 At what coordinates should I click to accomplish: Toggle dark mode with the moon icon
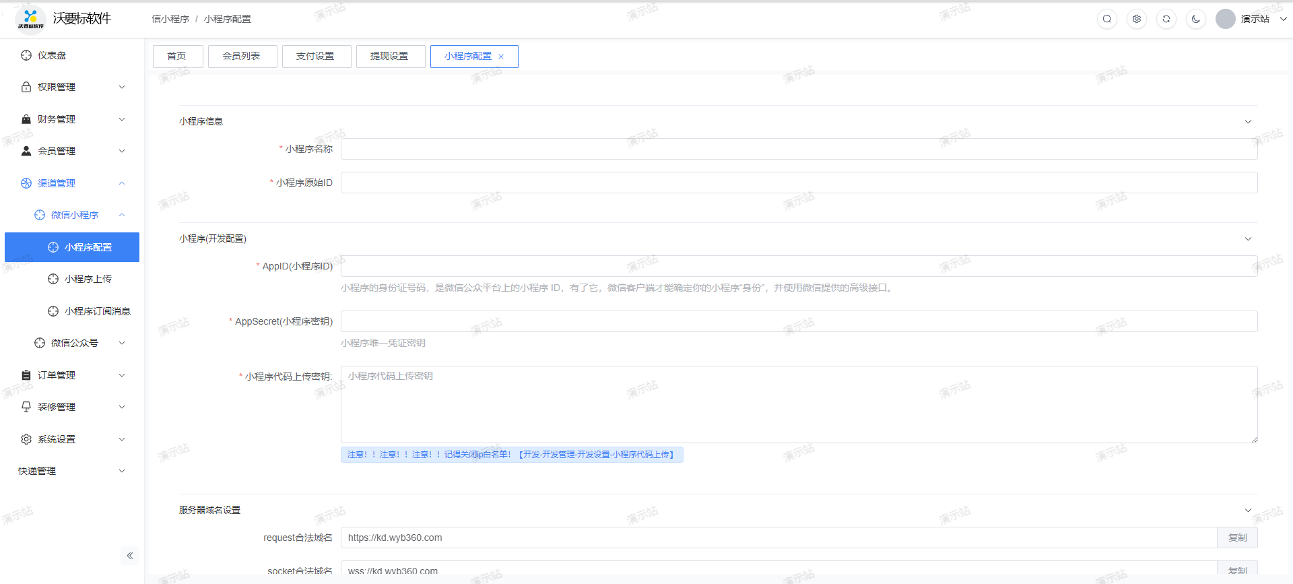click(1195, 19)
